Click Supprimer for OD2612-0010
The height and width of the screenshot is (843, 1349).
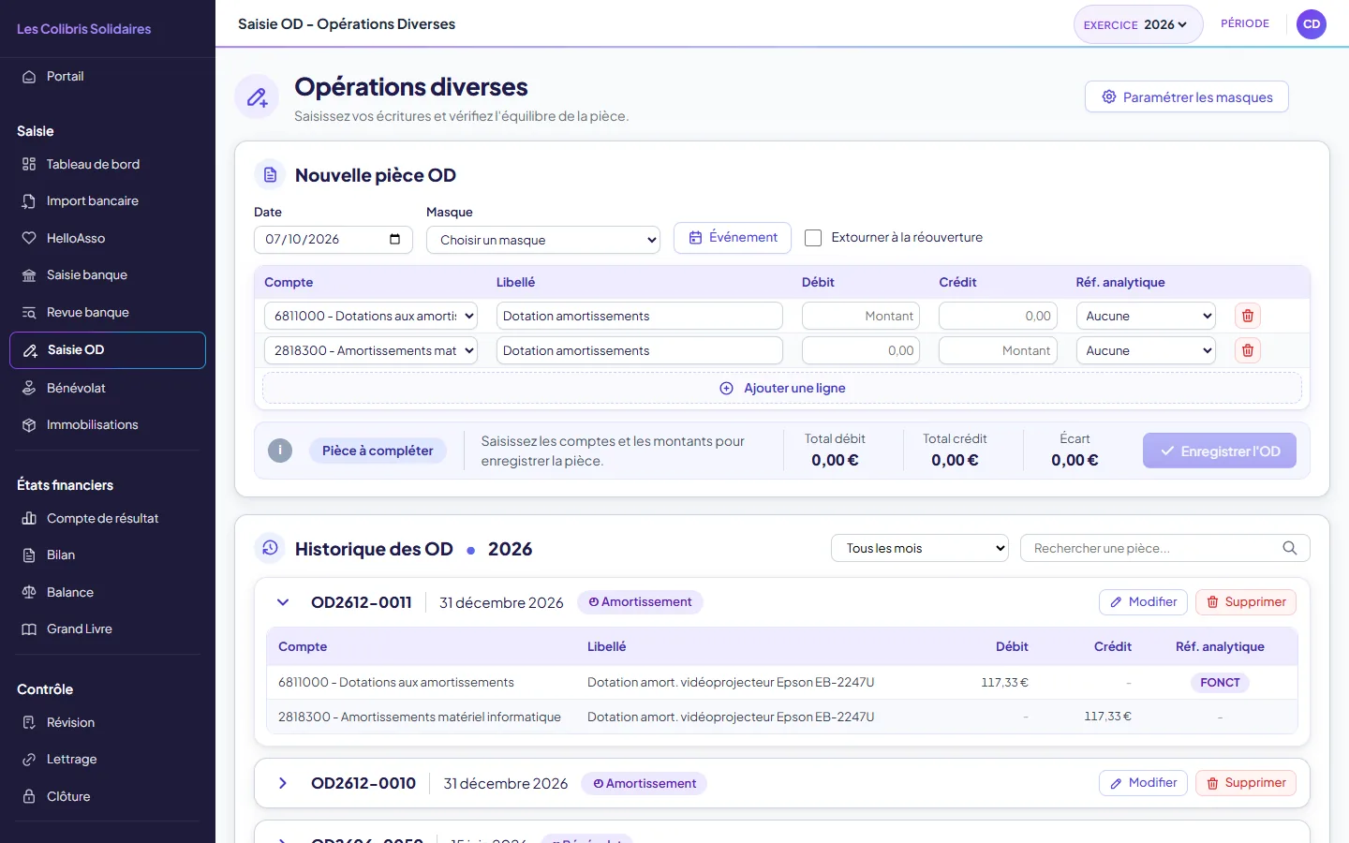click(x=1246, y=783)
